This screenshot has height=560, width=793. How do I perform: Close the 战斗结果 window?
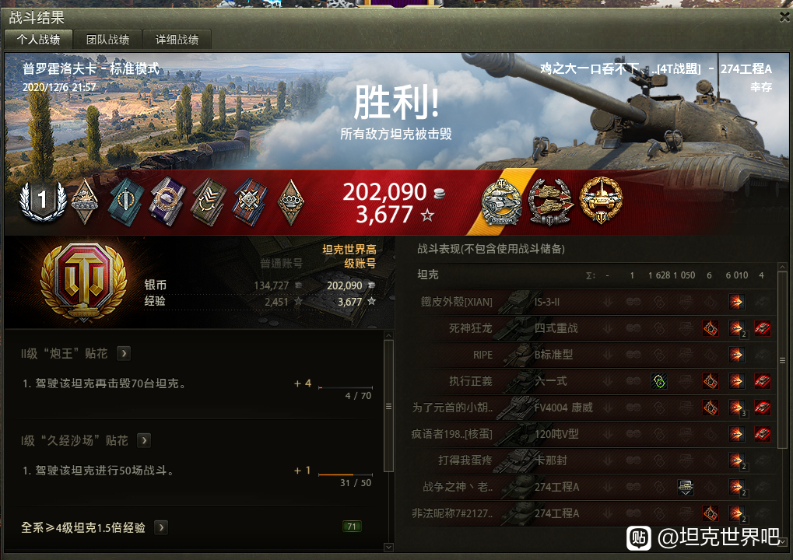click(x=784, y=17)
